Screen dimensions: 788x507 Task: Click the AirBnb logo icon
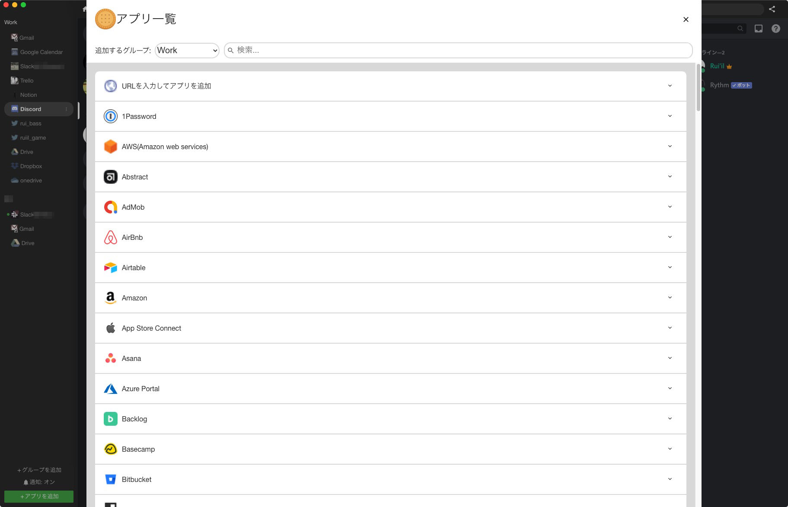tap(111, 237)
